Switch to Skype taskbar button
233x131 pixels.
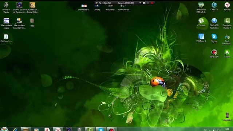tap(101, 129)
